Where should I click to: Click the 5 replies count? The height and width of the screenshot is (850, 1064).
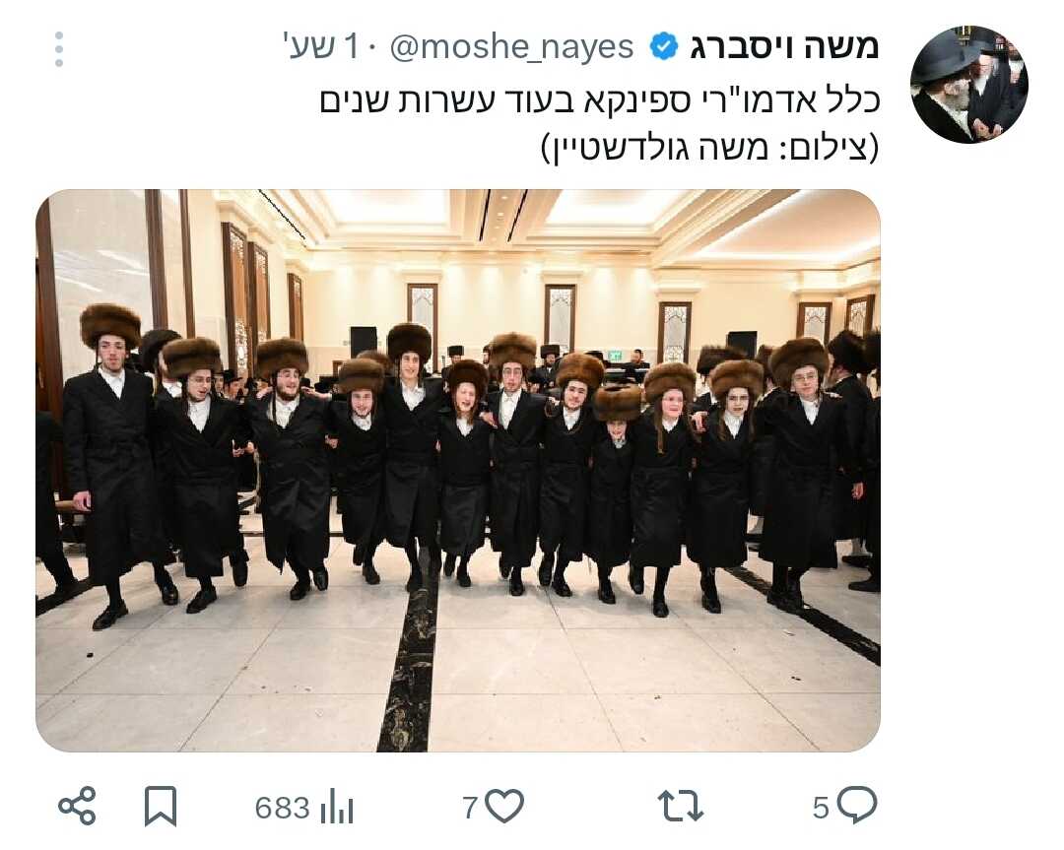821,808
